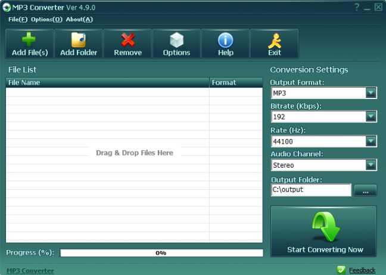Screen dimensions: 386x275
Task: Expand the Audio Channel dropdown
Action: tap(371, 165)
